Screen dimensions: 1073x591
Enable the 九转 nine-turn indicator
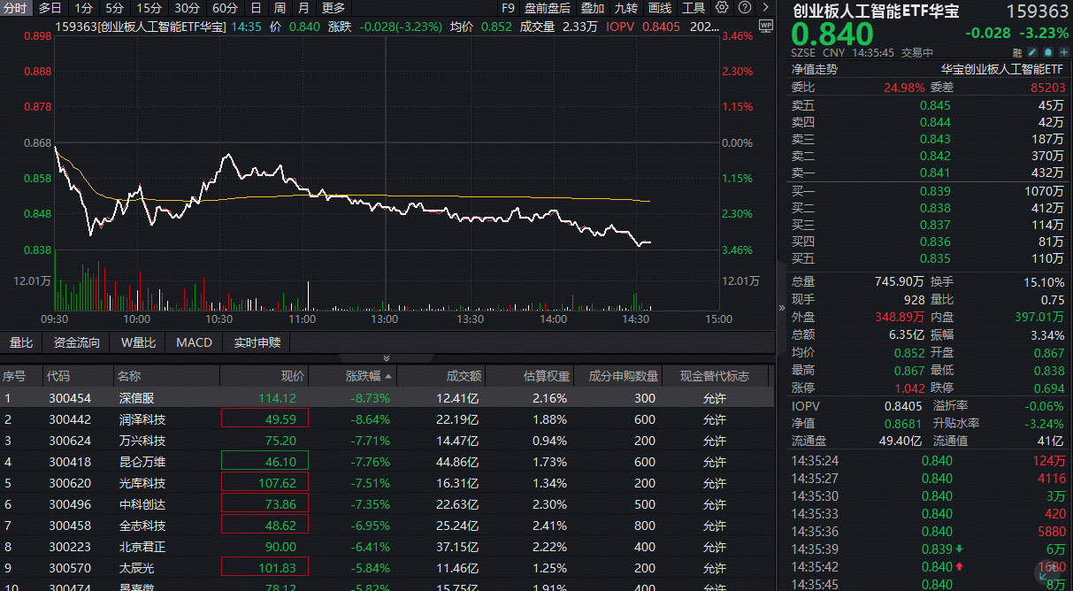pyautogui.click(x=626, y=8)
